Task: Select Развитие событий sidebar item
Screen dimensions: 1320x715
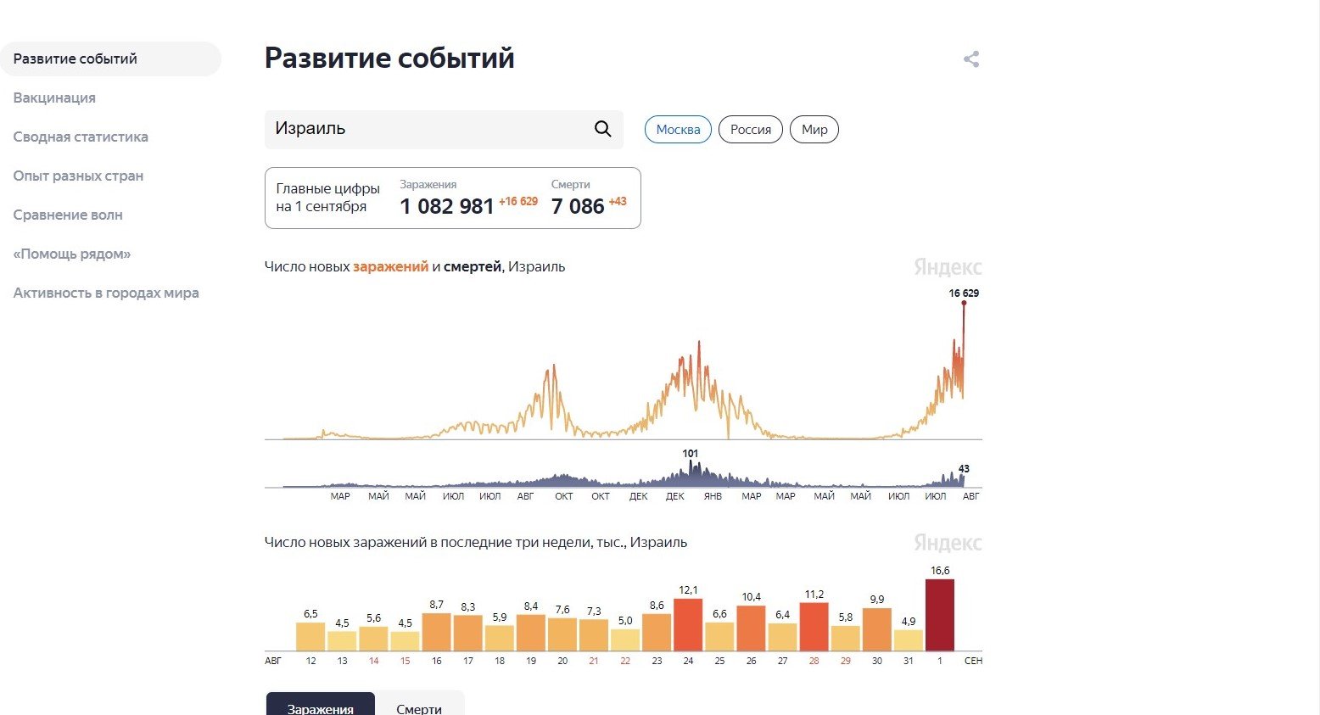Action: 76,59
